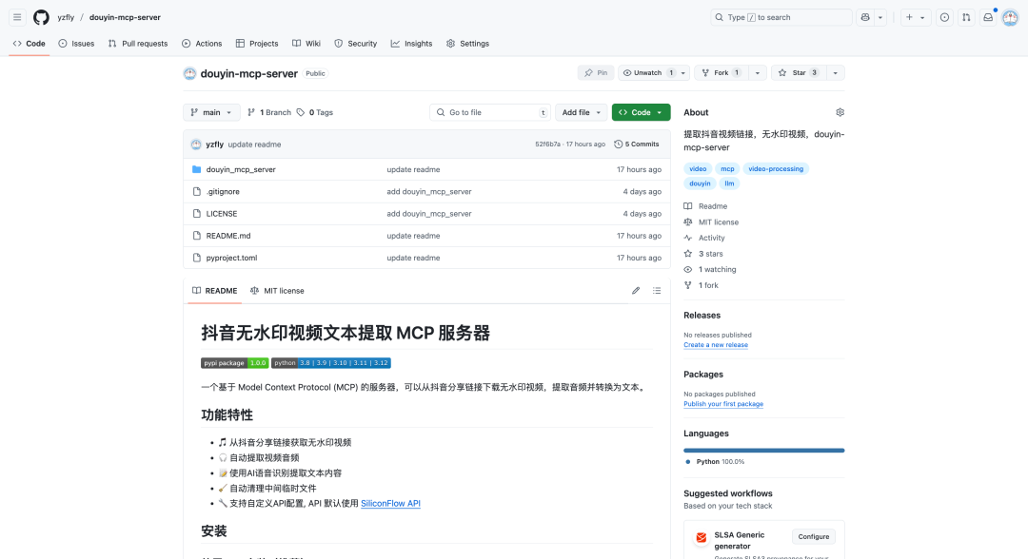Click the python versions badge
The width and height of the screenshot is (1028, 559).
click(331, 362)
